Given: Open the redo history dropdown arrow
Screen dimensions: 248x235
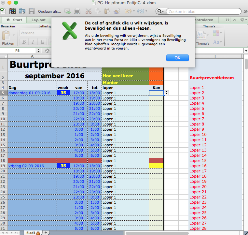Looking at the screenshot, I should (x=146, y=11).
